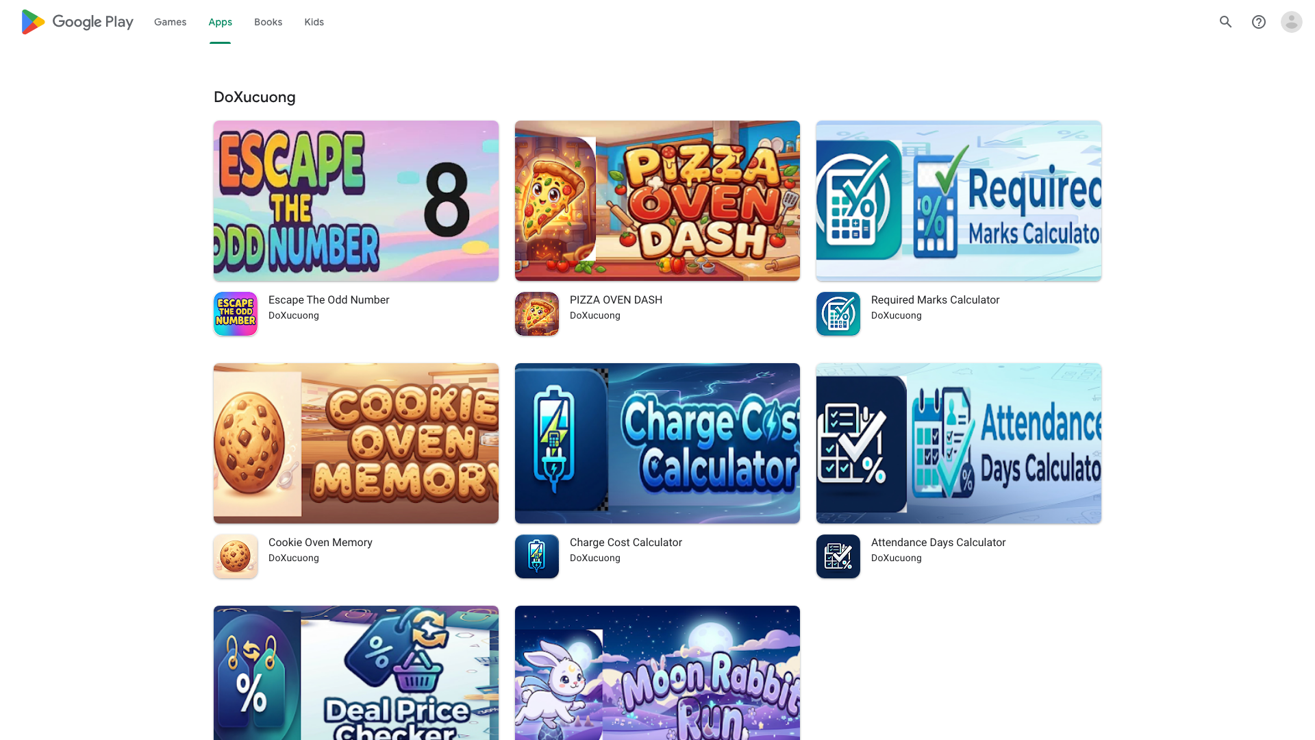Image resolution: width=1315 pixels, height=740 pixels.
Task: Switch to the Books tab
Action: coord(268,22)
